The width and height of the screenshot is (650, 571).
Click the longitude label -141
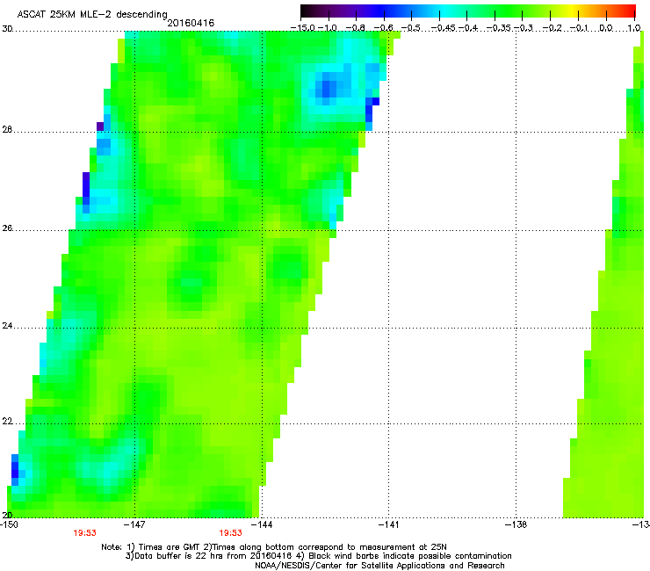[x=388, y=524]
